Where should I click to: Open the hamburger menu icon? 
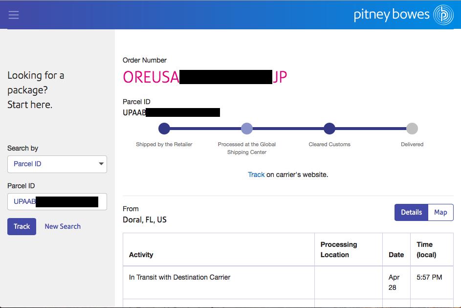tap(14, 15)
